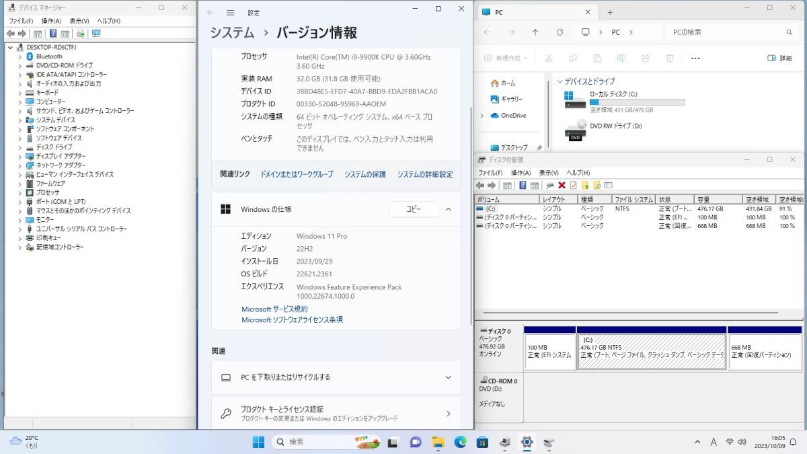
Task: Expand ディスプレイ アダプター node
Action: [20, 156]
